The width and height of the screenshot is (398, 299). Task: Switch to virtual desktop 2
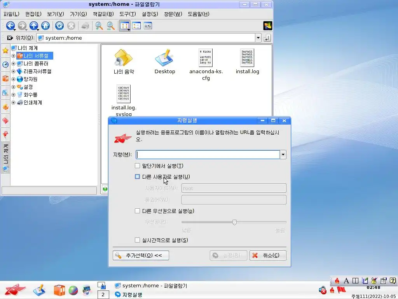click(103, 295)
